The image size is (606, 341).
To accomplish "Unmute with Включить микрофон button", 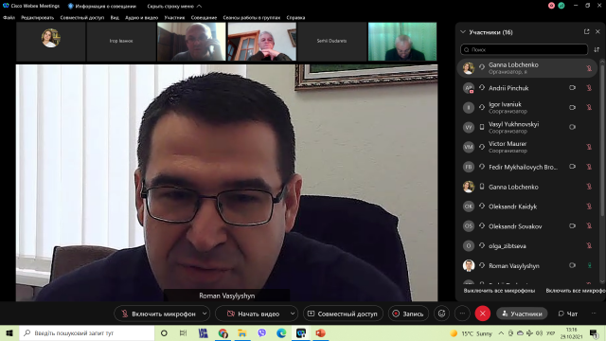I will tap(158, 314).
